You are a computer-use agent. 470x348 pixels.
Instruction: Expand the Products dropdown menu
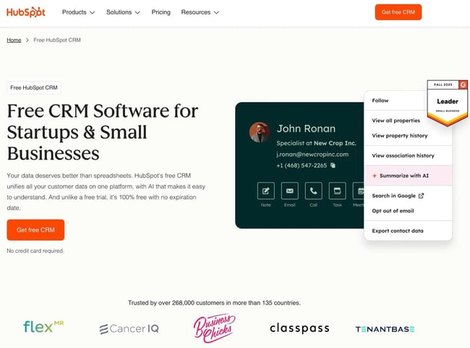click(78, 12)
